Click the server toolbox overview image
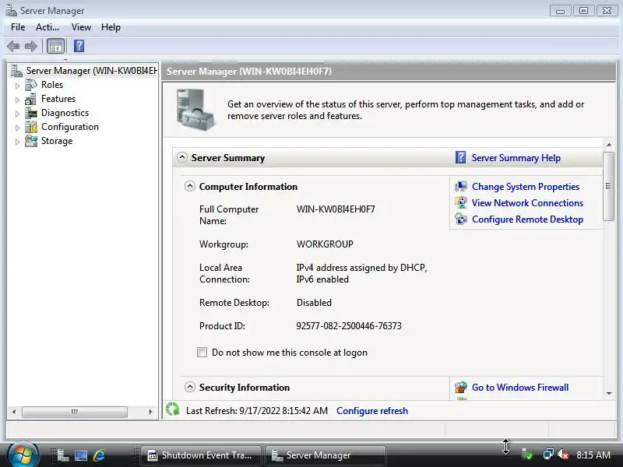 point(196,110)
